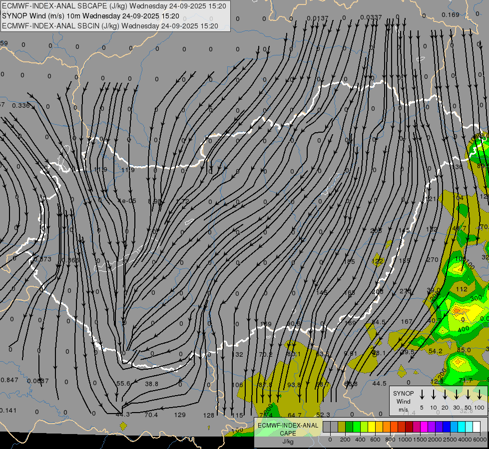The image size is (489, 449).
Task: Click the map value '38.8'
Action: (151, 384)
